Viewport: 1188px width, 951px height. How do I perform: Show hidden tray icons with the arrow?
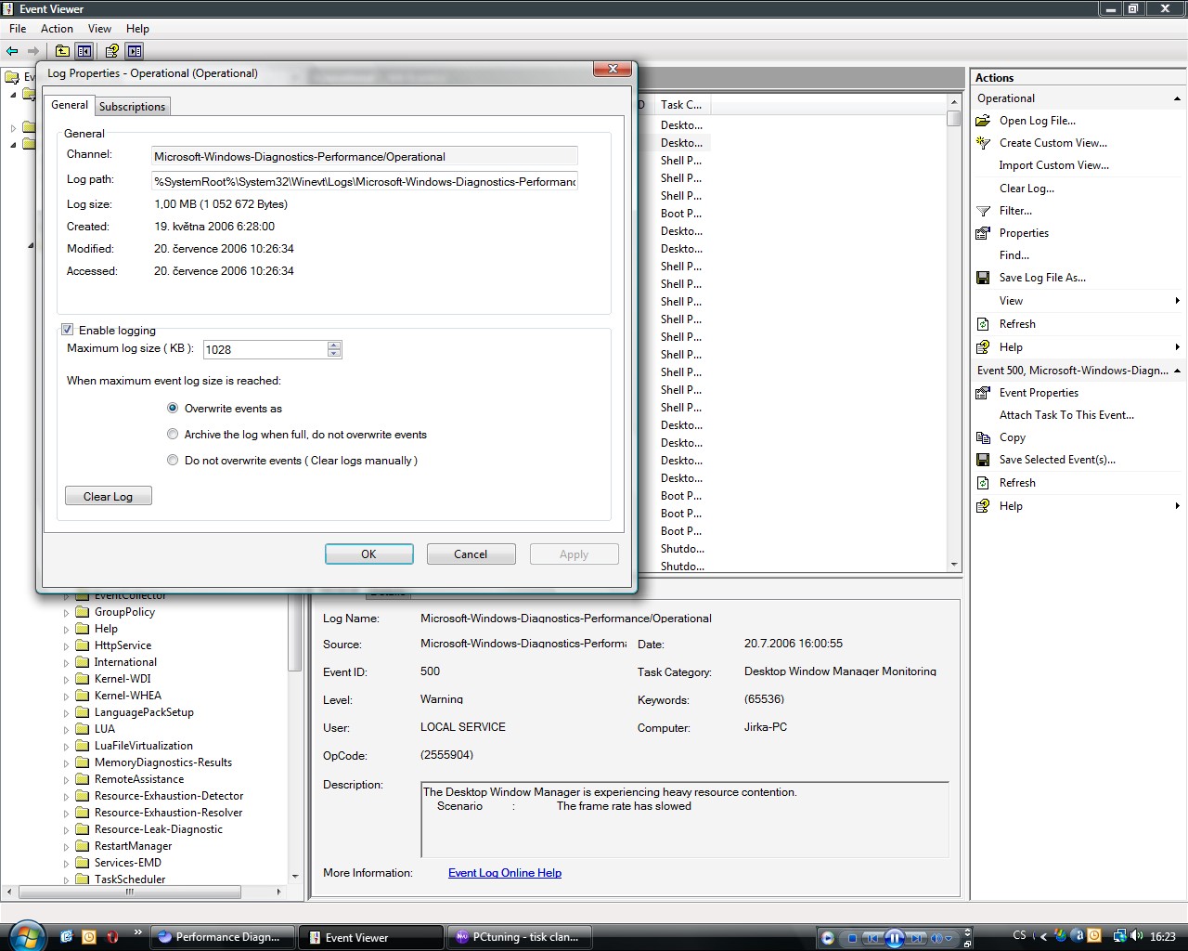point(1043,936)
